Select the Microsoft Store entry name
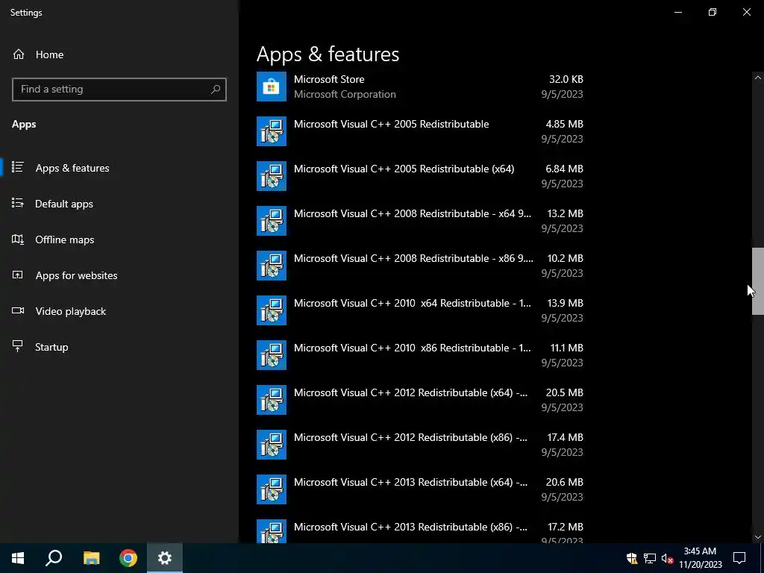The height and width of the screenshot is (573, 764). pos(329,79)
